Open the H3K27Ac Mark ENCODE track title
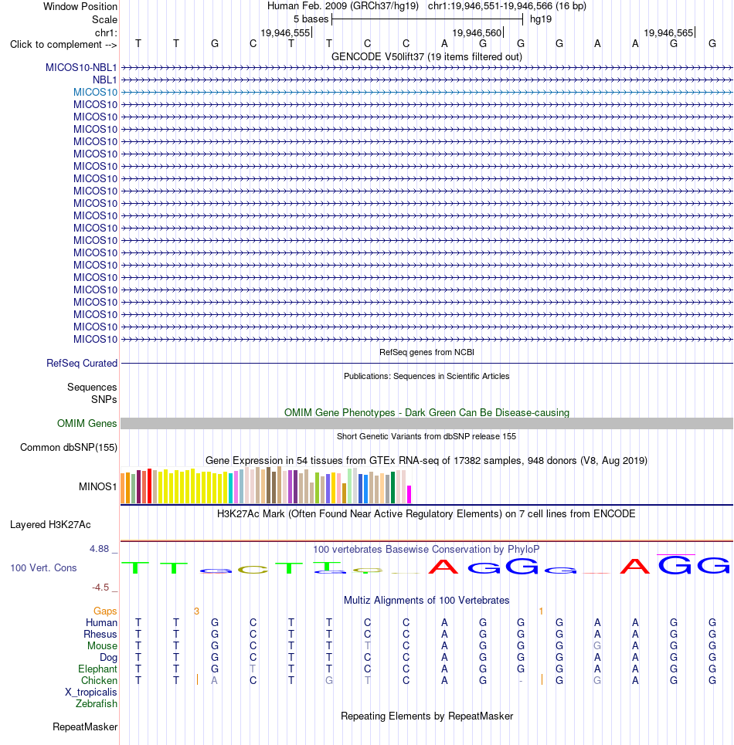Screen dimensions: 734x745 point(426,513)
